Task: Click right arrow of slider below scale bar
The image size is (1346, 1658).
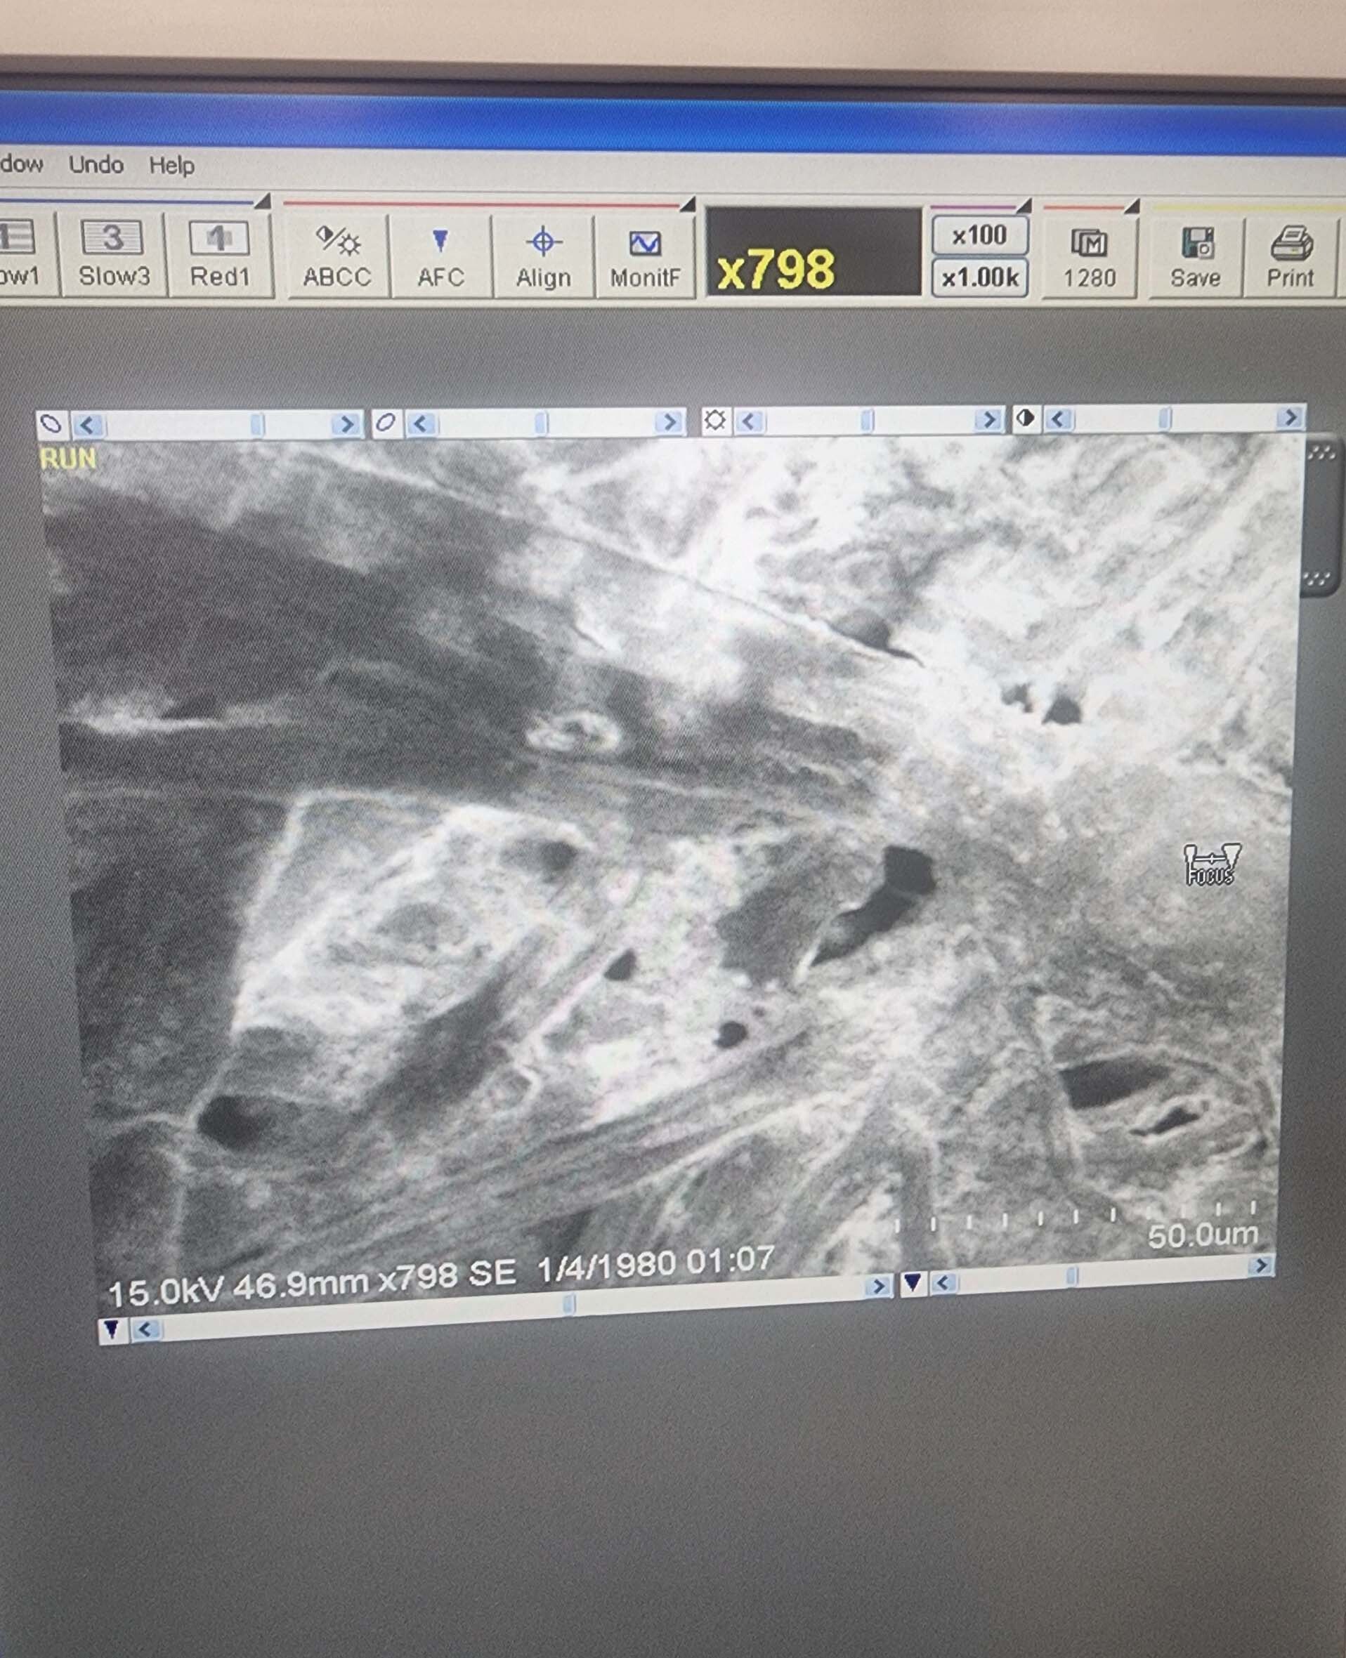Action: pyautogui.click(x=1261, y=1267)
